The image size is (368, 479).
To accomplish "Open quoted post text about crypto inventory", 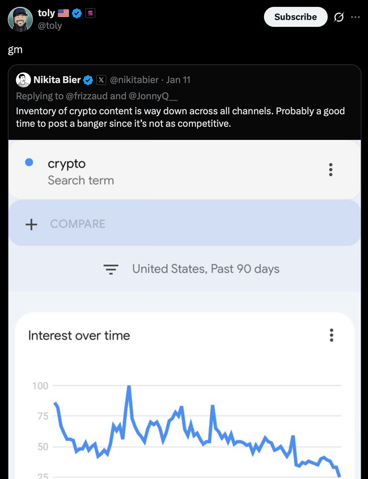I will pyautogui.click(x=180, y=117).
